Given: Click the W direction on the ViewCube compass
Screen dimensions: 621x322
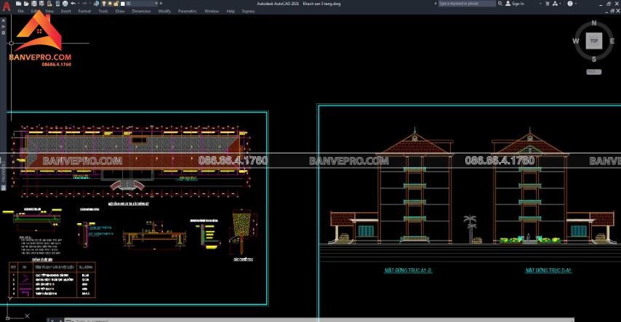Looking at the screenshot, I should click(x=575, y=41).
